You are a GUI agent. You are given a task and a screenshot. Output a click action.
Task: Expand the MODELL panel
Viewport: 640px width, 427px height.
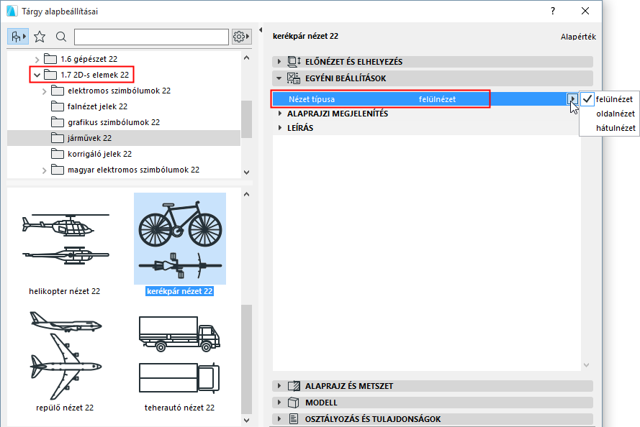[x=279, y=403]
